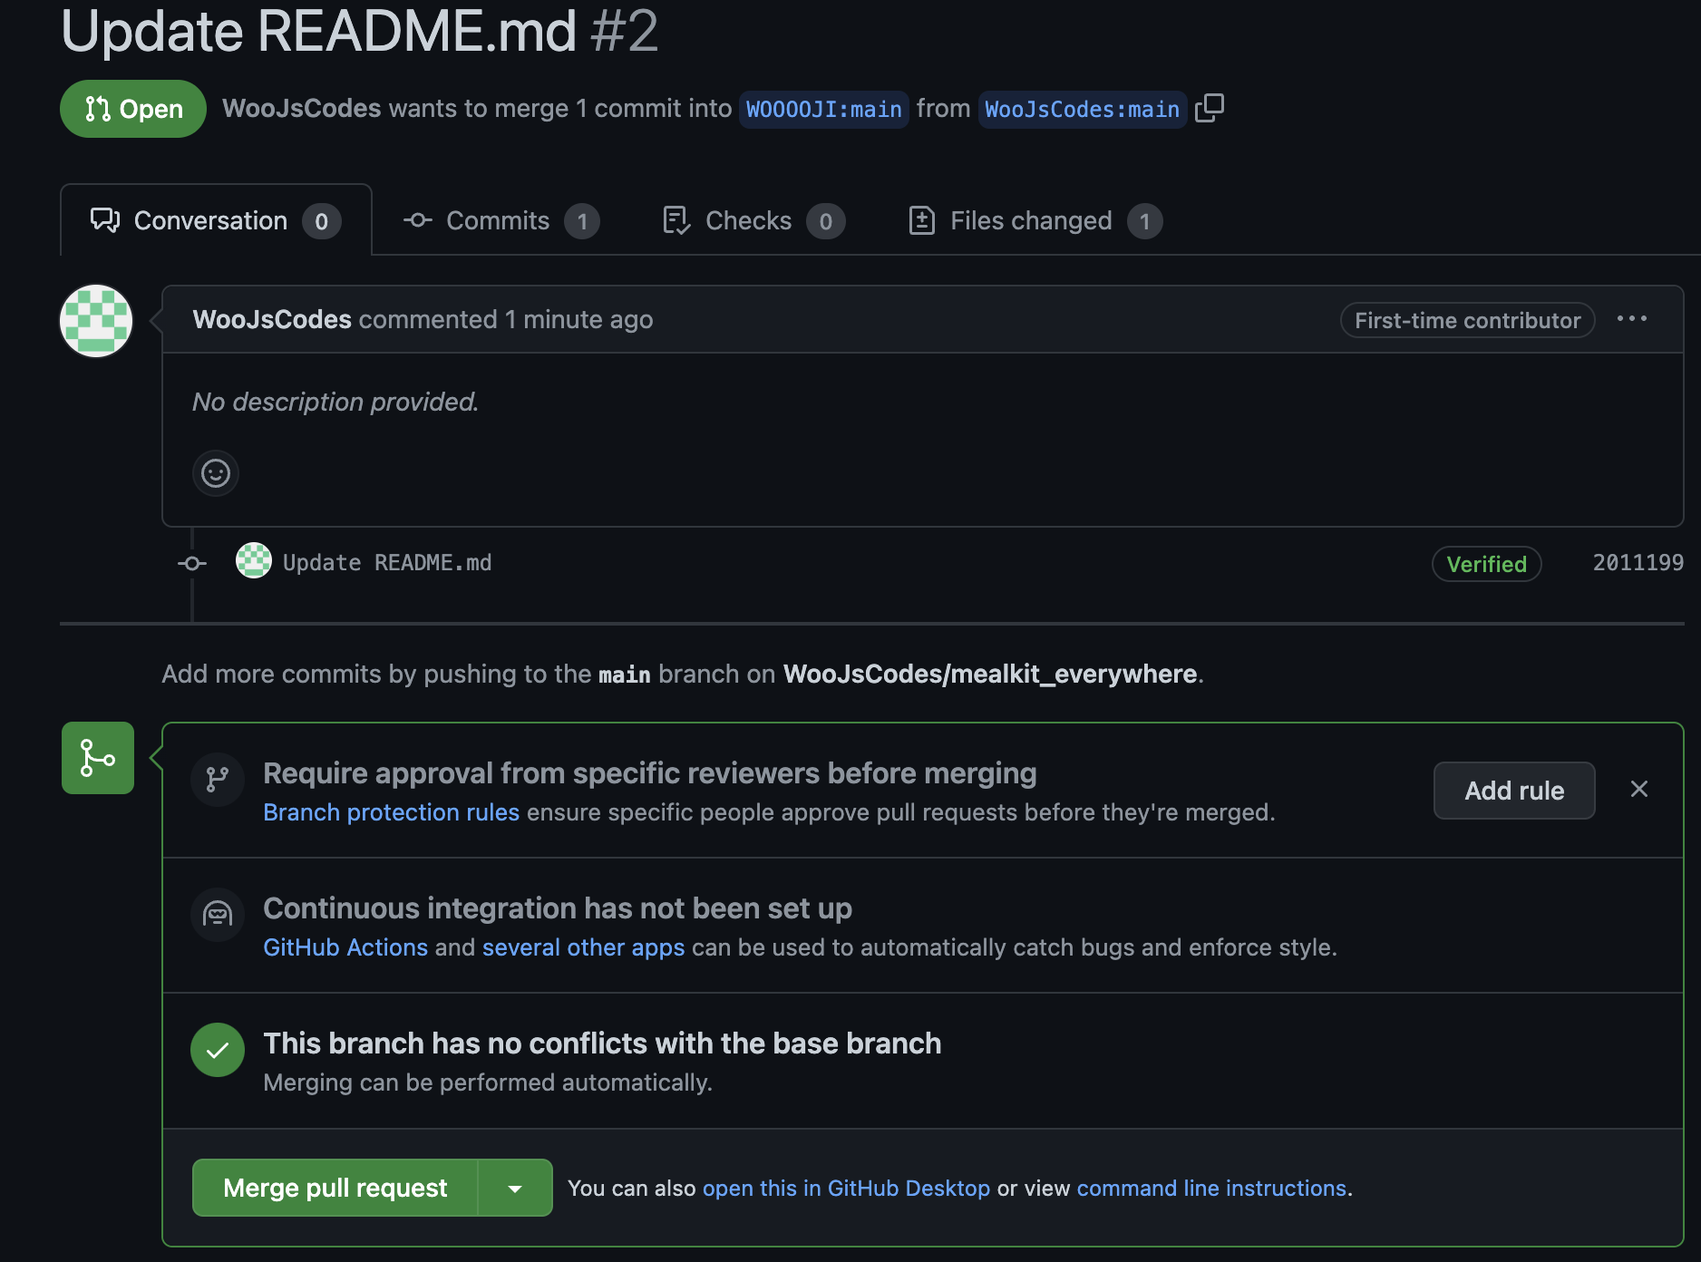Click the green checkmark no-conflicts icon

[x=218, y=1050]
